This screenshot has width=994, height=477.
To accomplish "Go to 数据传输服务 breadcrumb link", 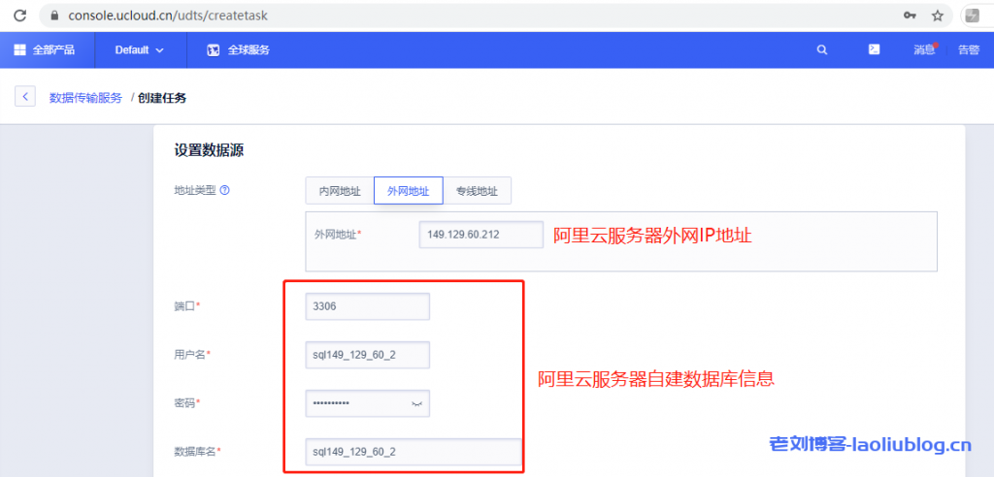I will (x=85, y=97).
